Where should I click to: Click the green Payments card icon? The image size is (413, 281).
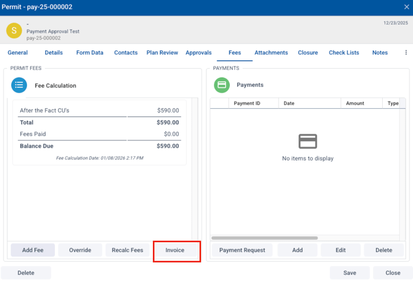pos(222,85)
